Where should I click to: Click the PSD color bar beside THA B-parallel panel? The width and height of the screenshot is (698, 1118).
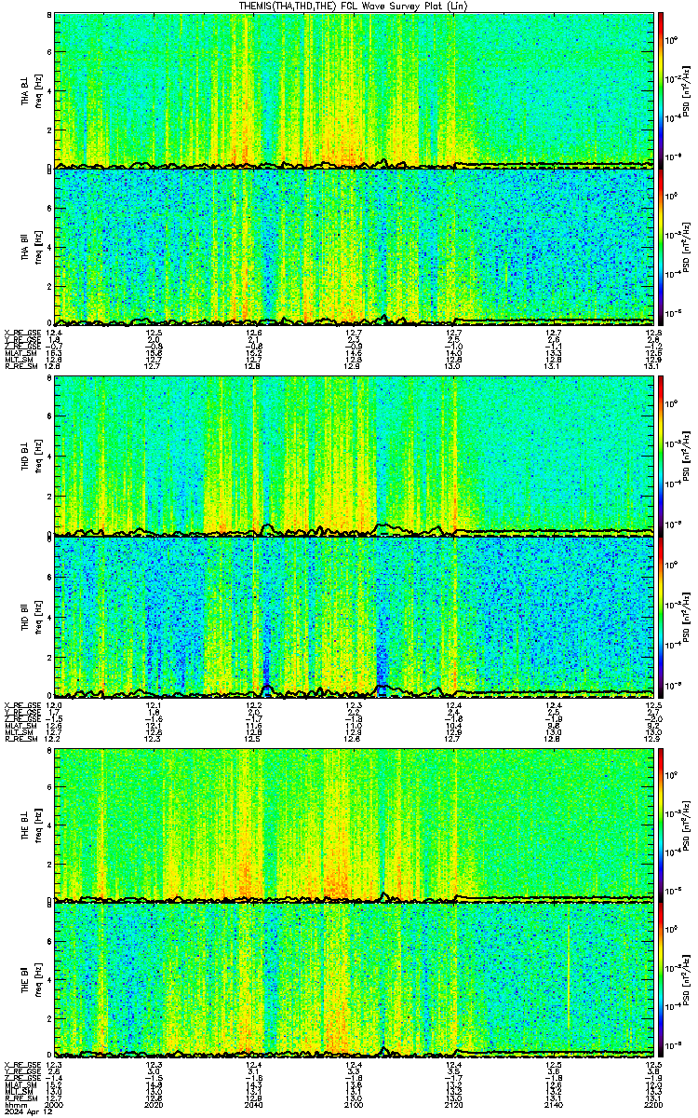(x=662, y=246)
